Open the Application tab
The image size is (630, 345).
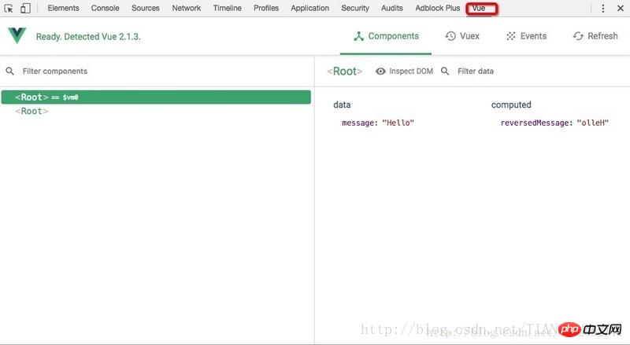pyautogui.click(x=309, y=8)
